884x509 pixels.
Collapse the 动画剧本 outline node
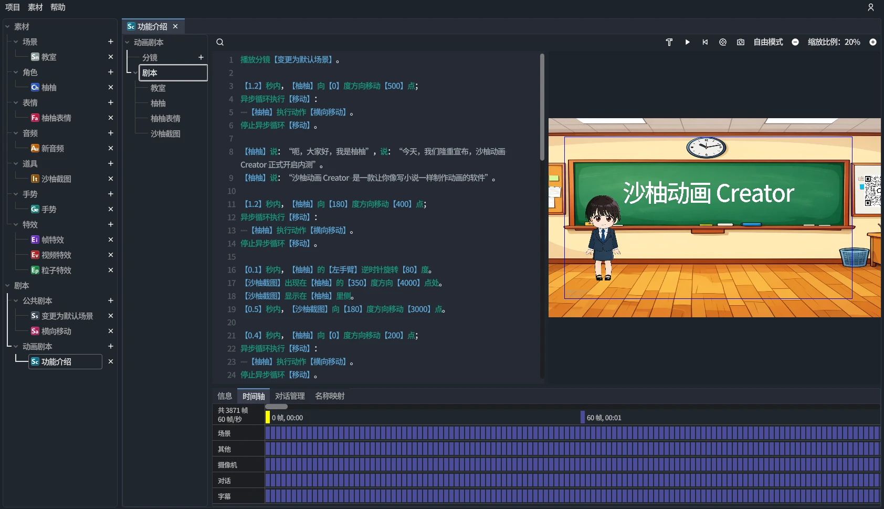[x=127, y=42]
